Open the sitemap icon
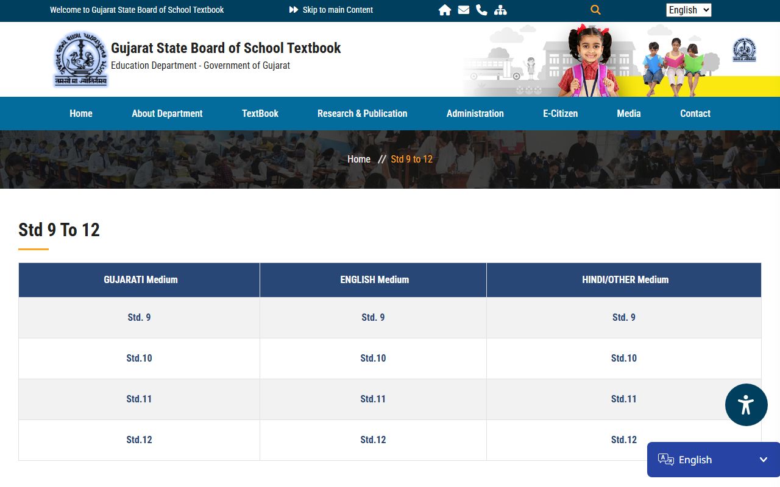The height and width of the screenshot is (487, 780). (500, 10)
